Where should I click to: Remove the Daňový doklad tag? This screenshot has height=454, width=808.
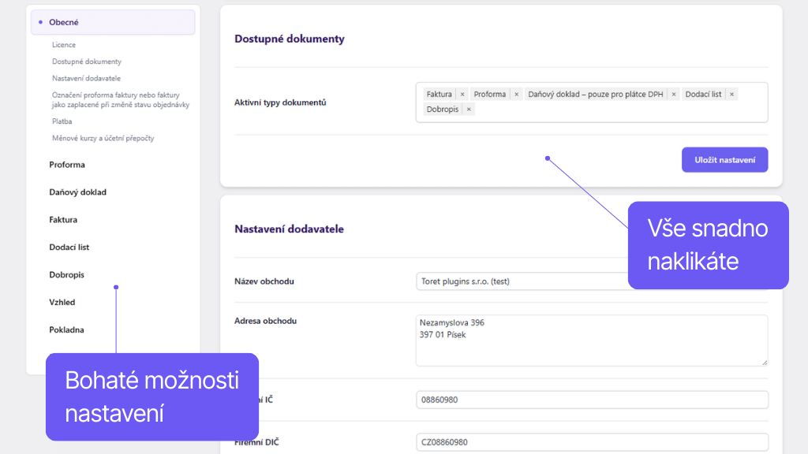[x=674, y=95]
